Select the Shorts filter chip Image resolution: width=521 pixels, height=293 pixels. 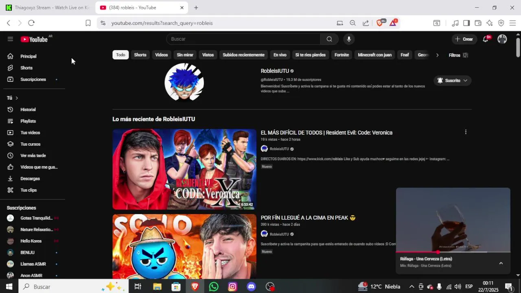[x=140, y=55]
